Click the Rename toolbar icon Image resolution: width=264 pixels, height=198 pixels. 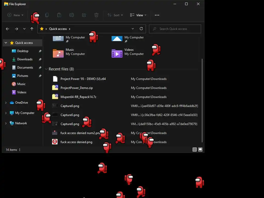(72, 15)
